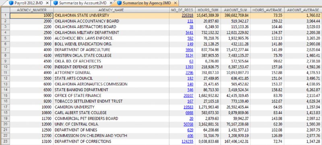
Task: Drill into 5904 records for Department of Agriculture
Action: [x=189, y=50]
